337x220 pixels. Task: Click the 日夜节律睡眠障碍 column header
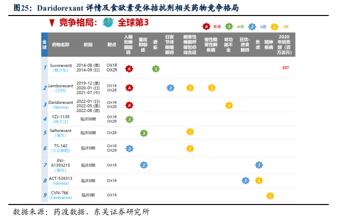point(169,45)
